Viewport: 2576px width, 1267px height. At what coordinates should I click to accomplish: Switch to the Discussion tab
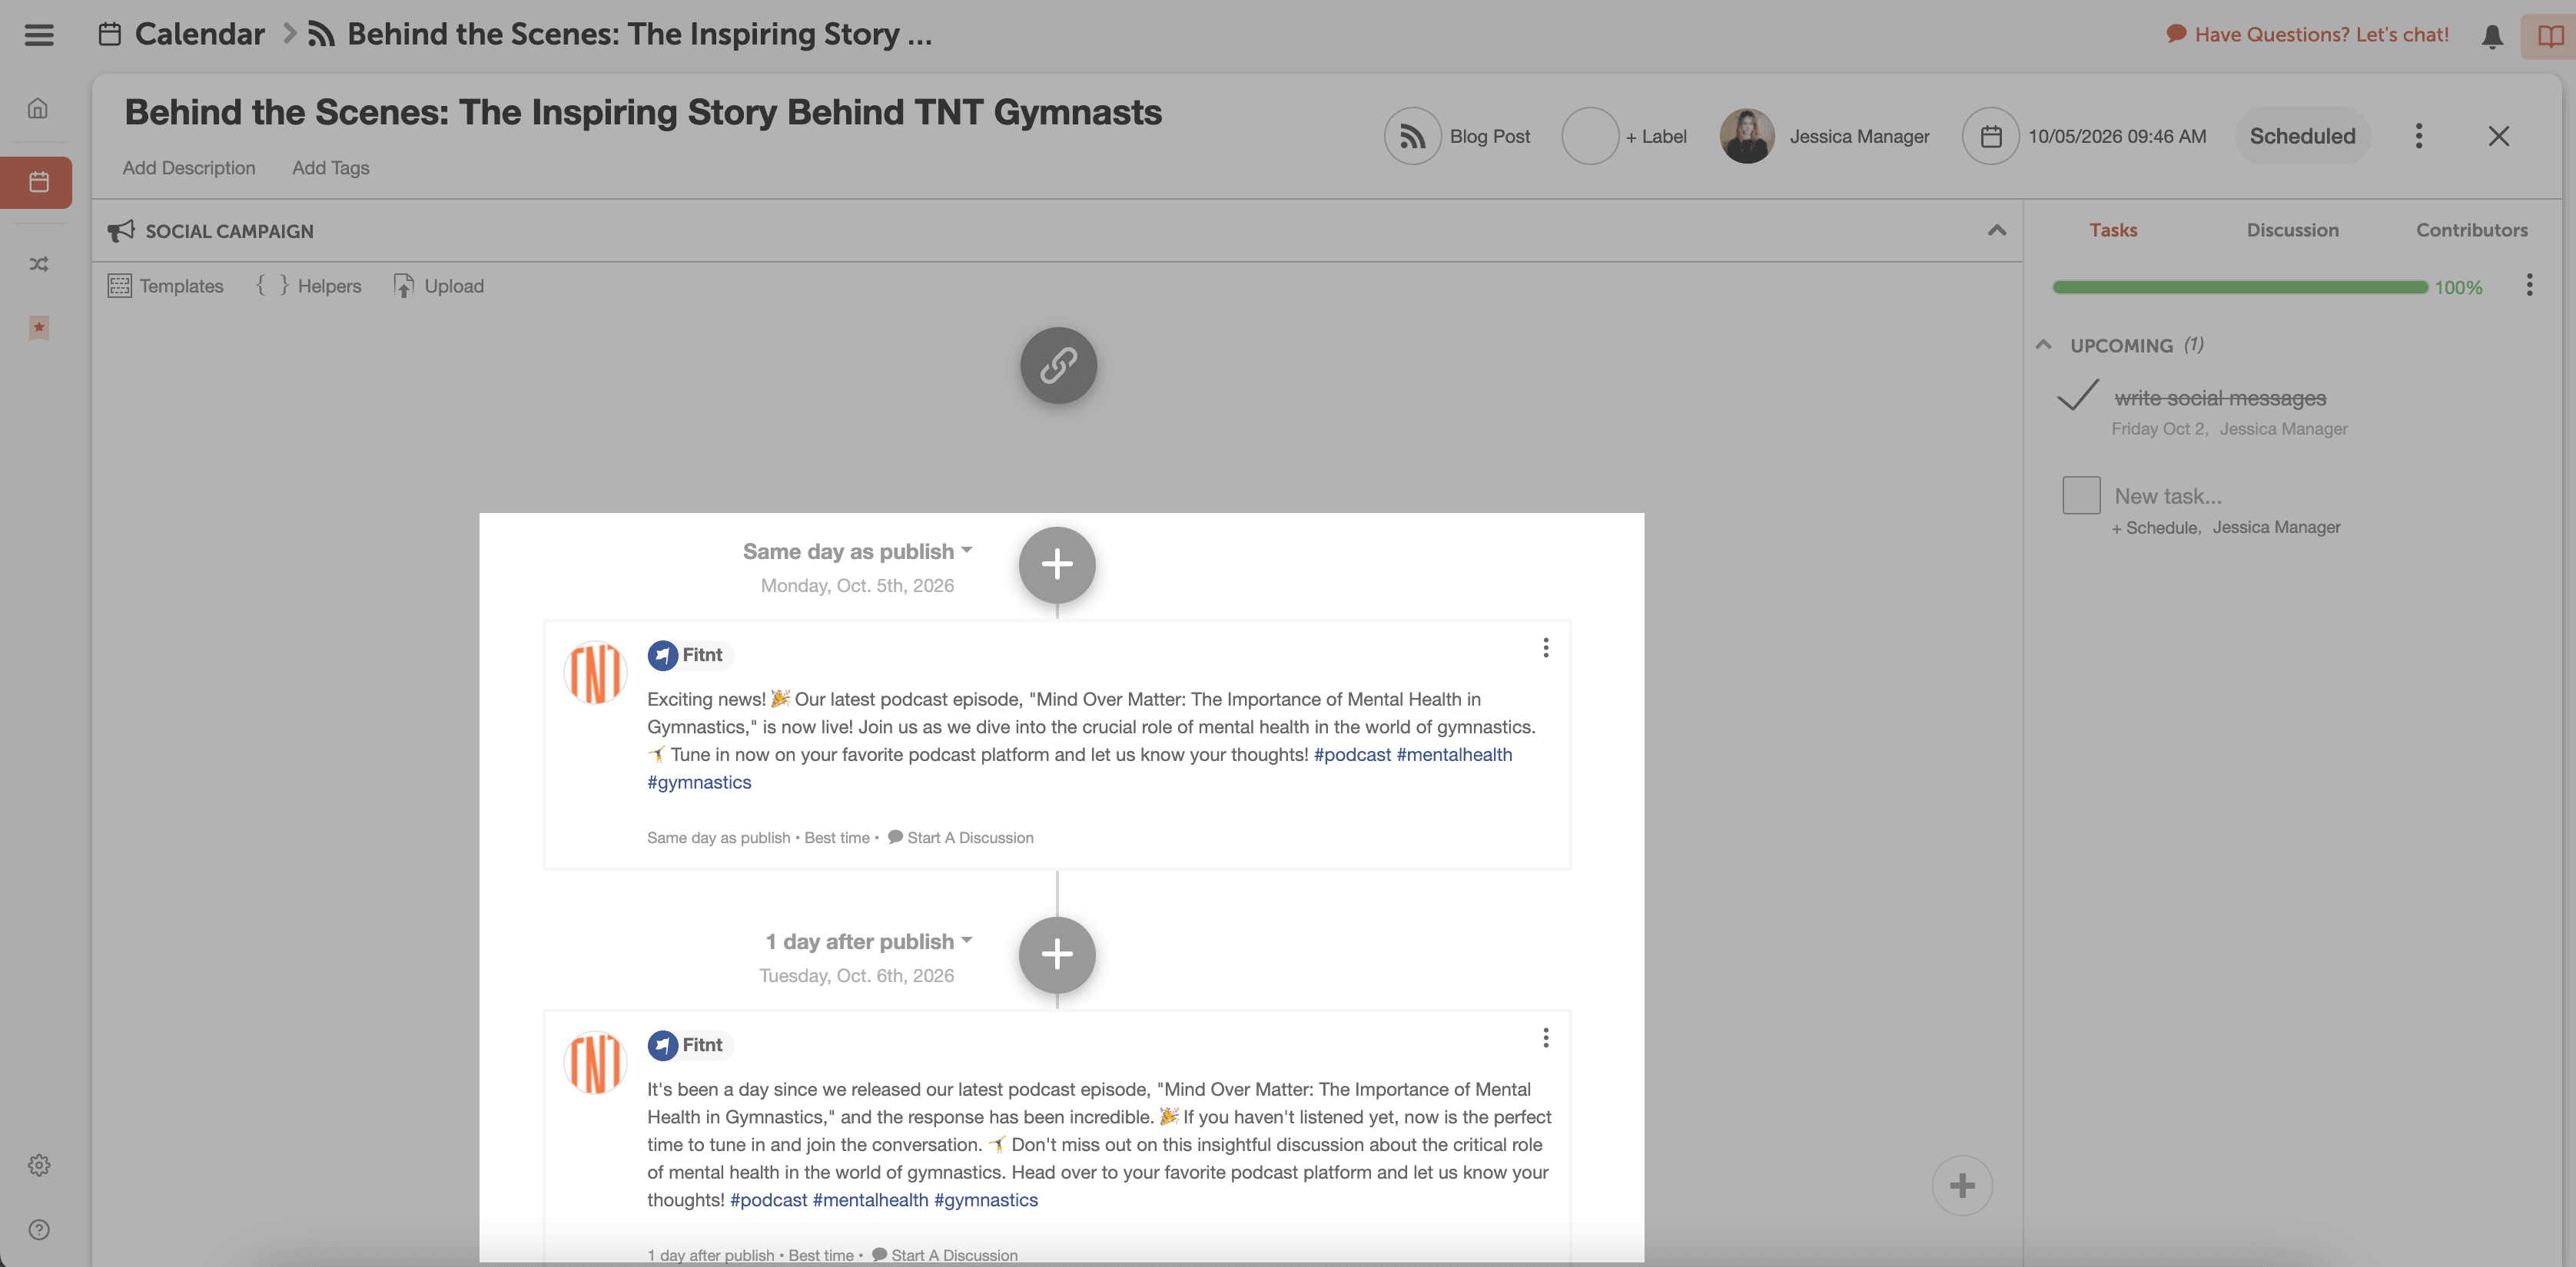[2292, 230]
